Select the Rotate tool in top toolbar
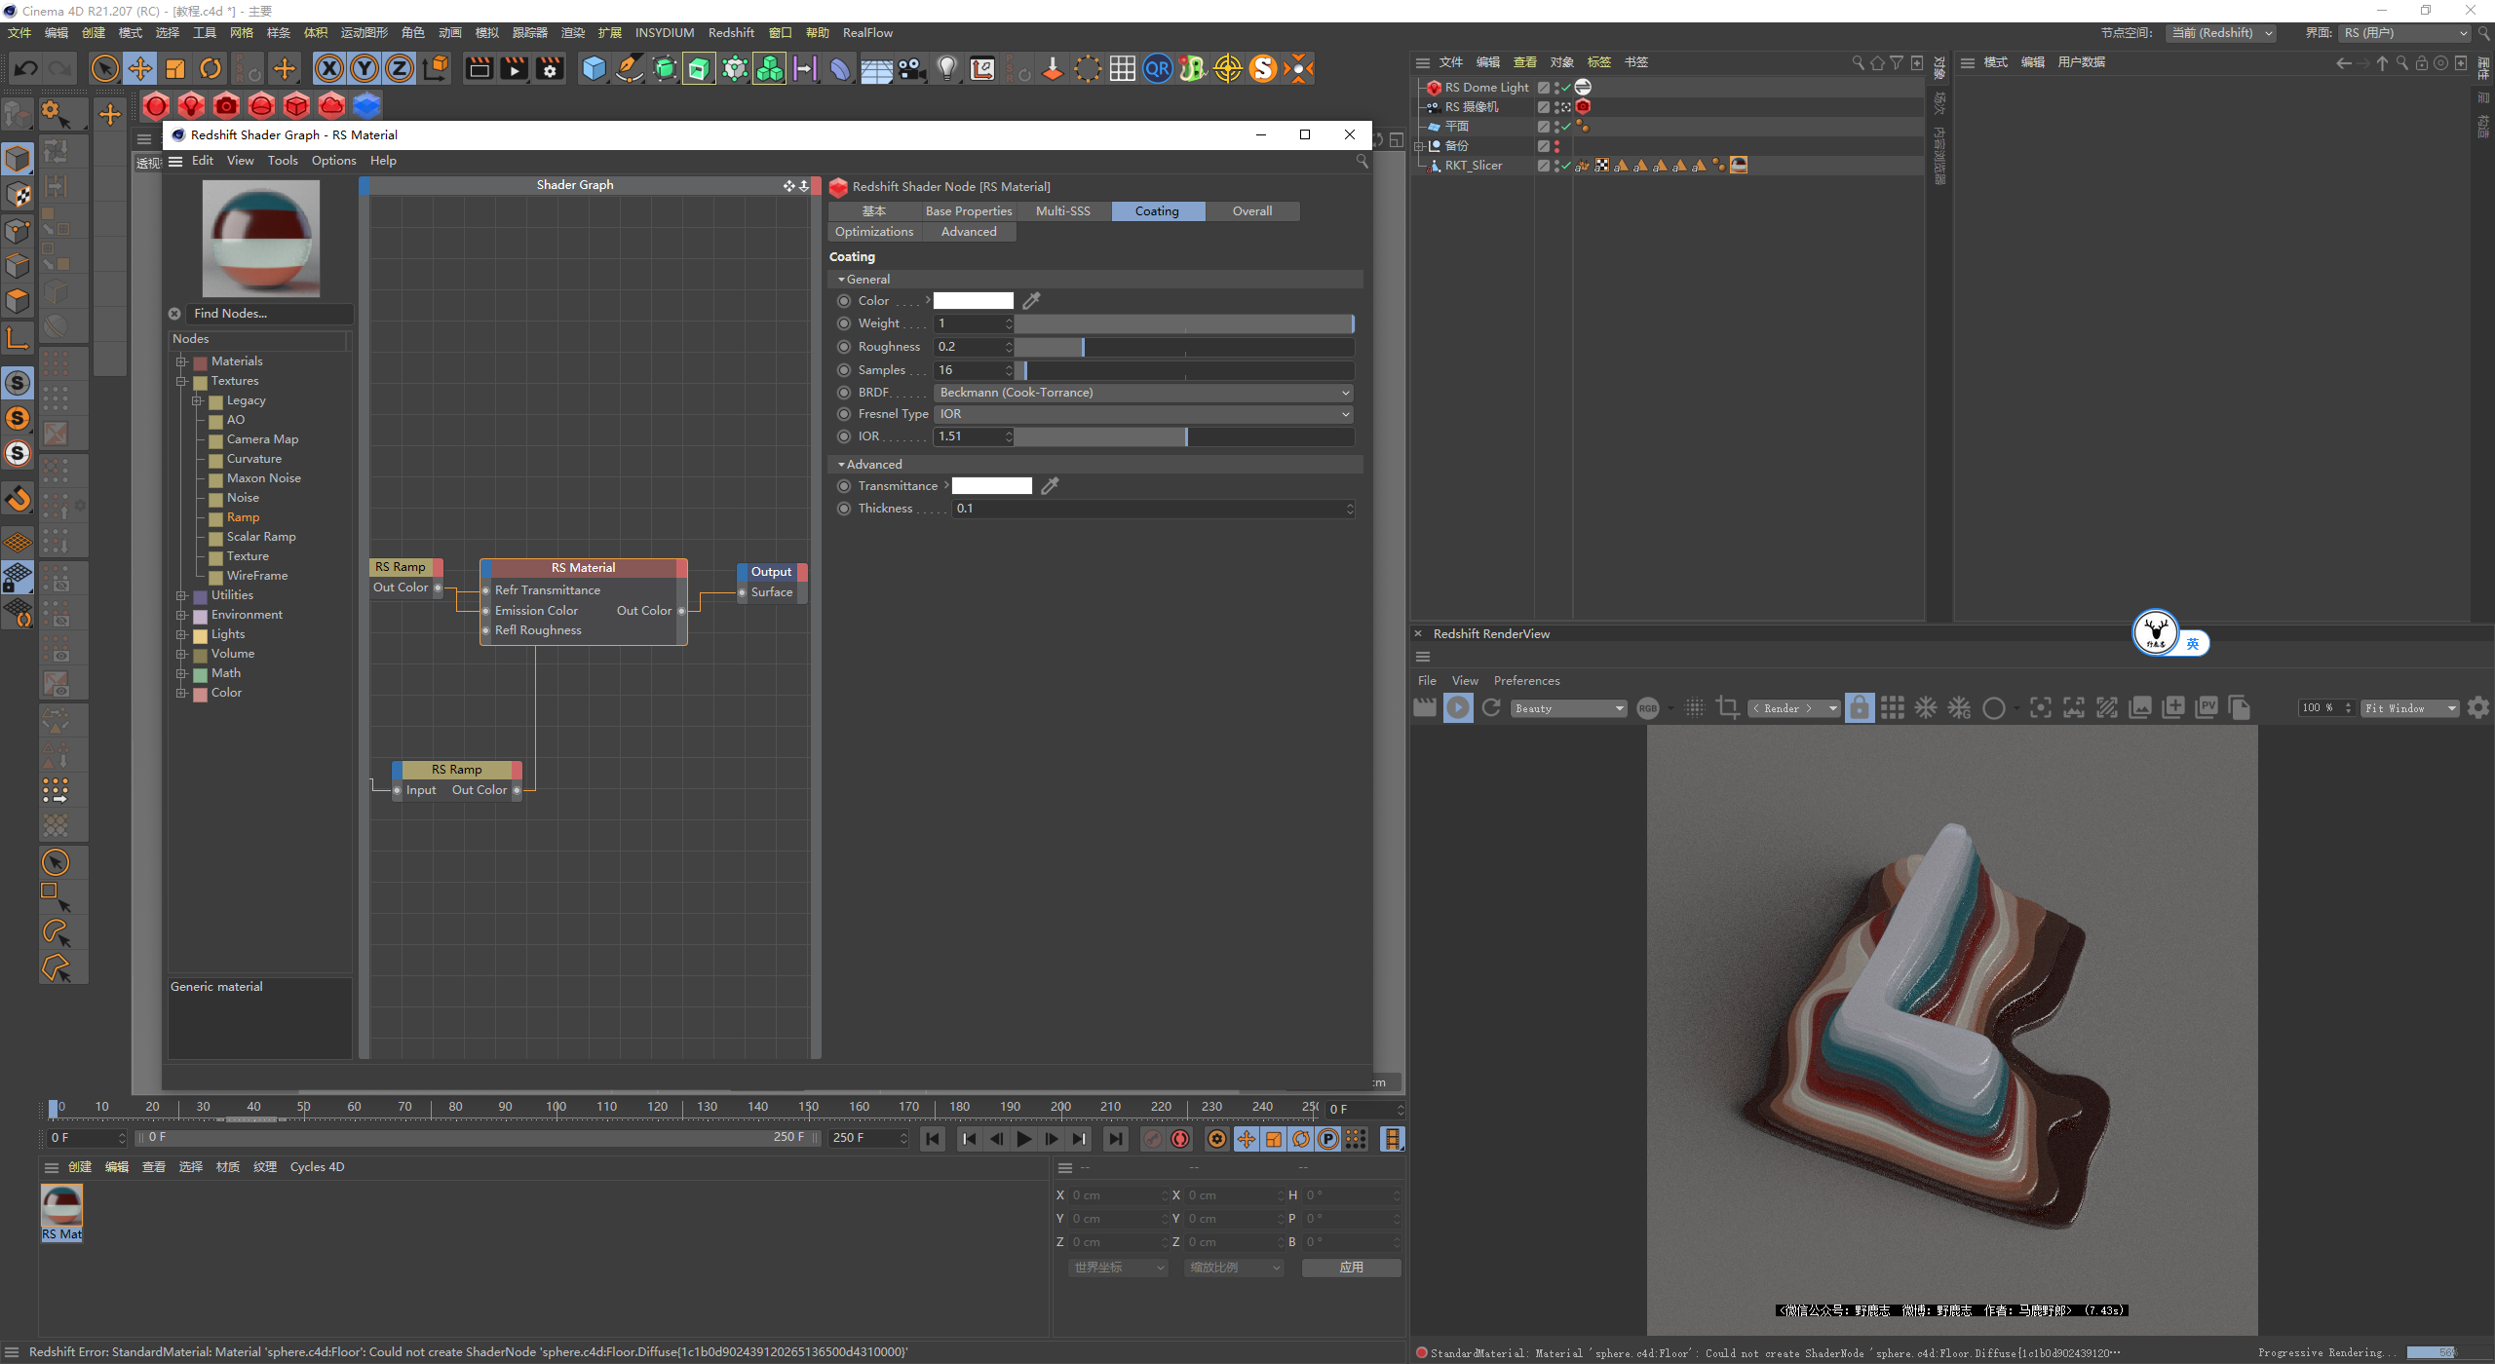This screenshot has height=1364, width=2495. tap(211, 68)
